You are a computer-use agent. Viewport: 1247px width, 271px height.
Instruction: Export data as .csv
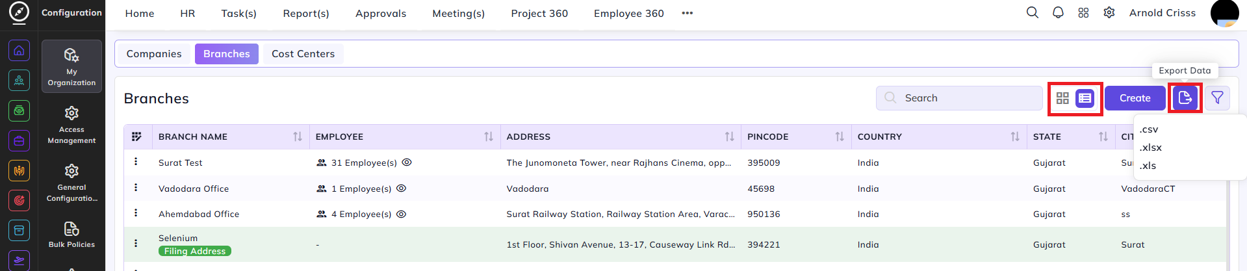1149,129
